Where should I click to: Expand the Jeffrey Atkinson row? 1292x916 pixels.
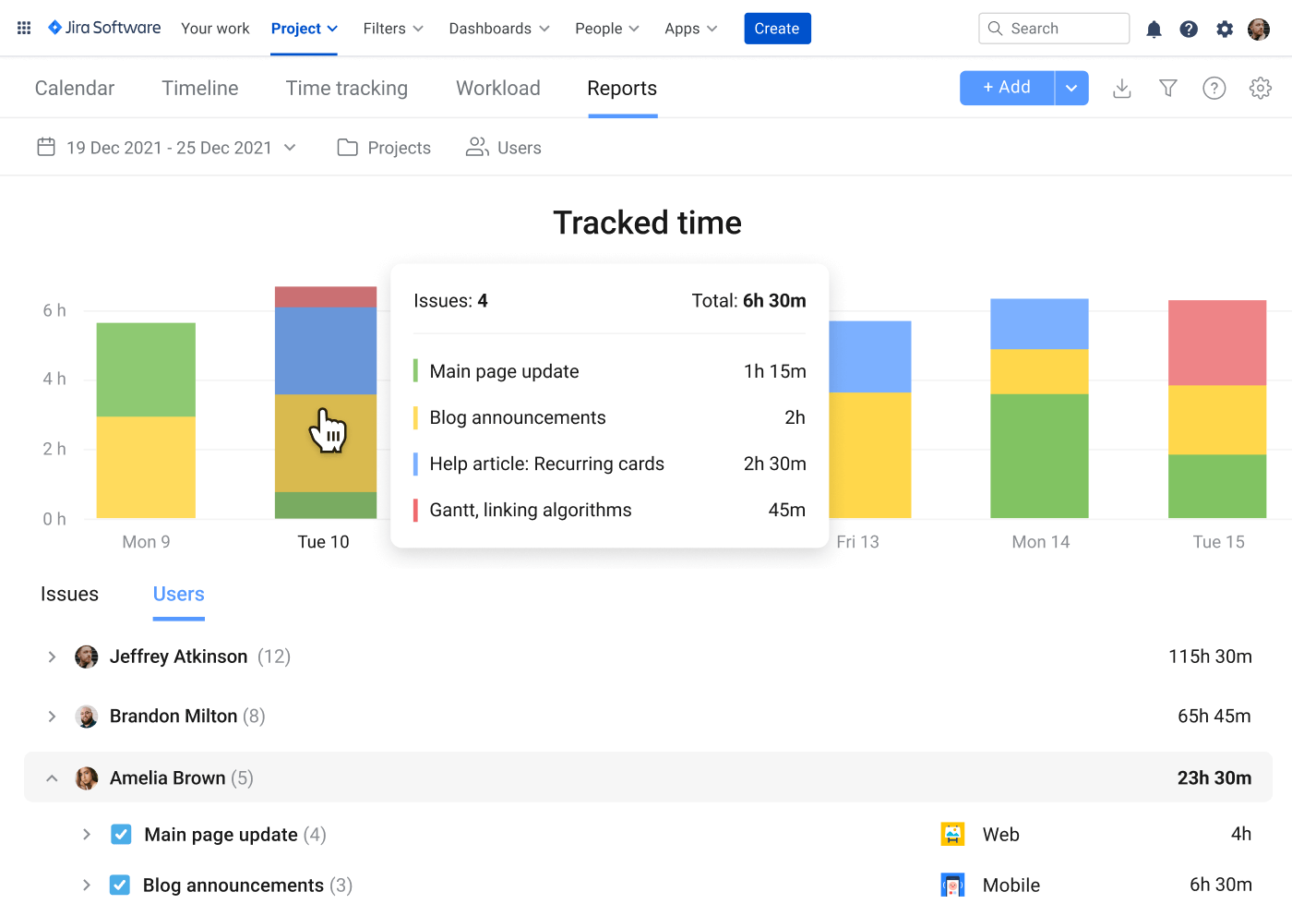tap(52, 657)
